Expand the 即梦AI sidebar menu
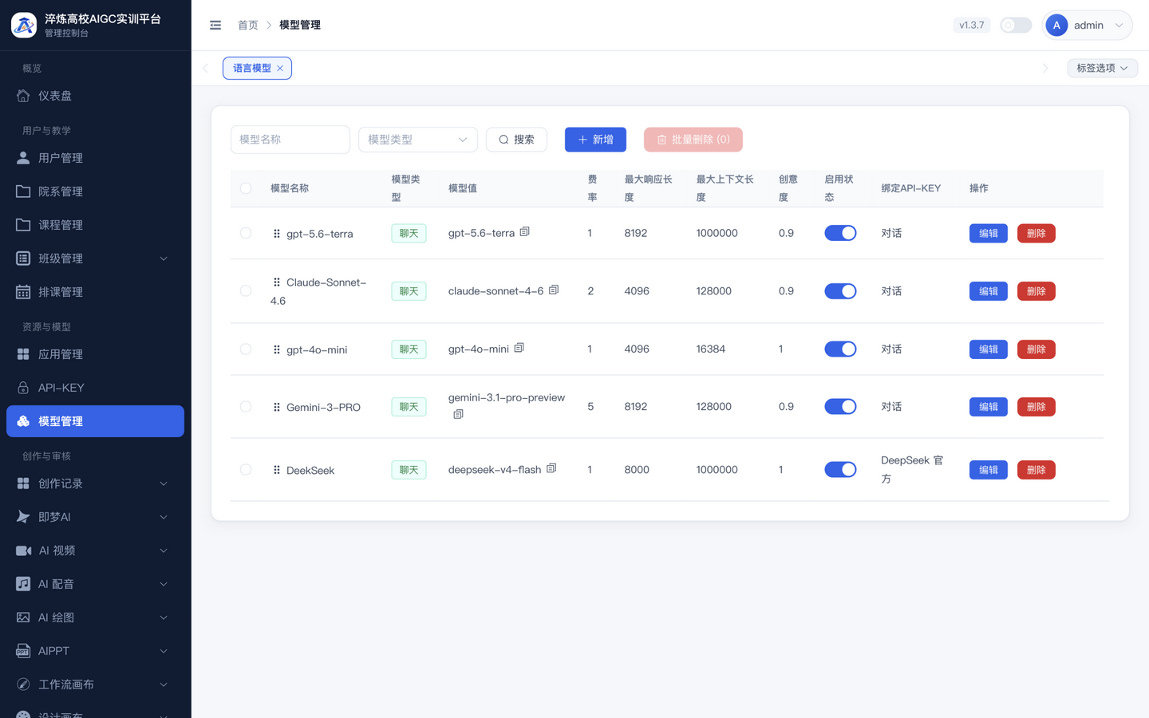 [95, 517]
